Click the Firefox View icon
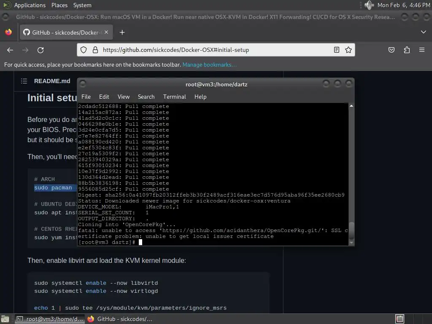The image size is (432, 324). point(8,32)
